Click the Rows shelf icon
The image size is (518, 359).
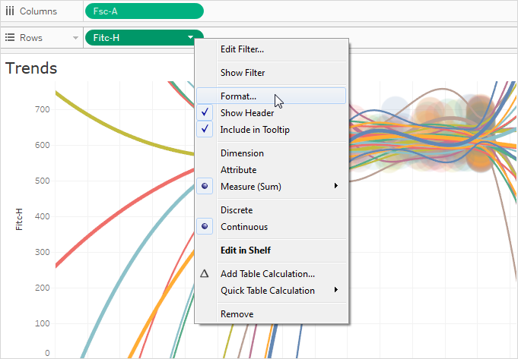click(x=10, y=38)
